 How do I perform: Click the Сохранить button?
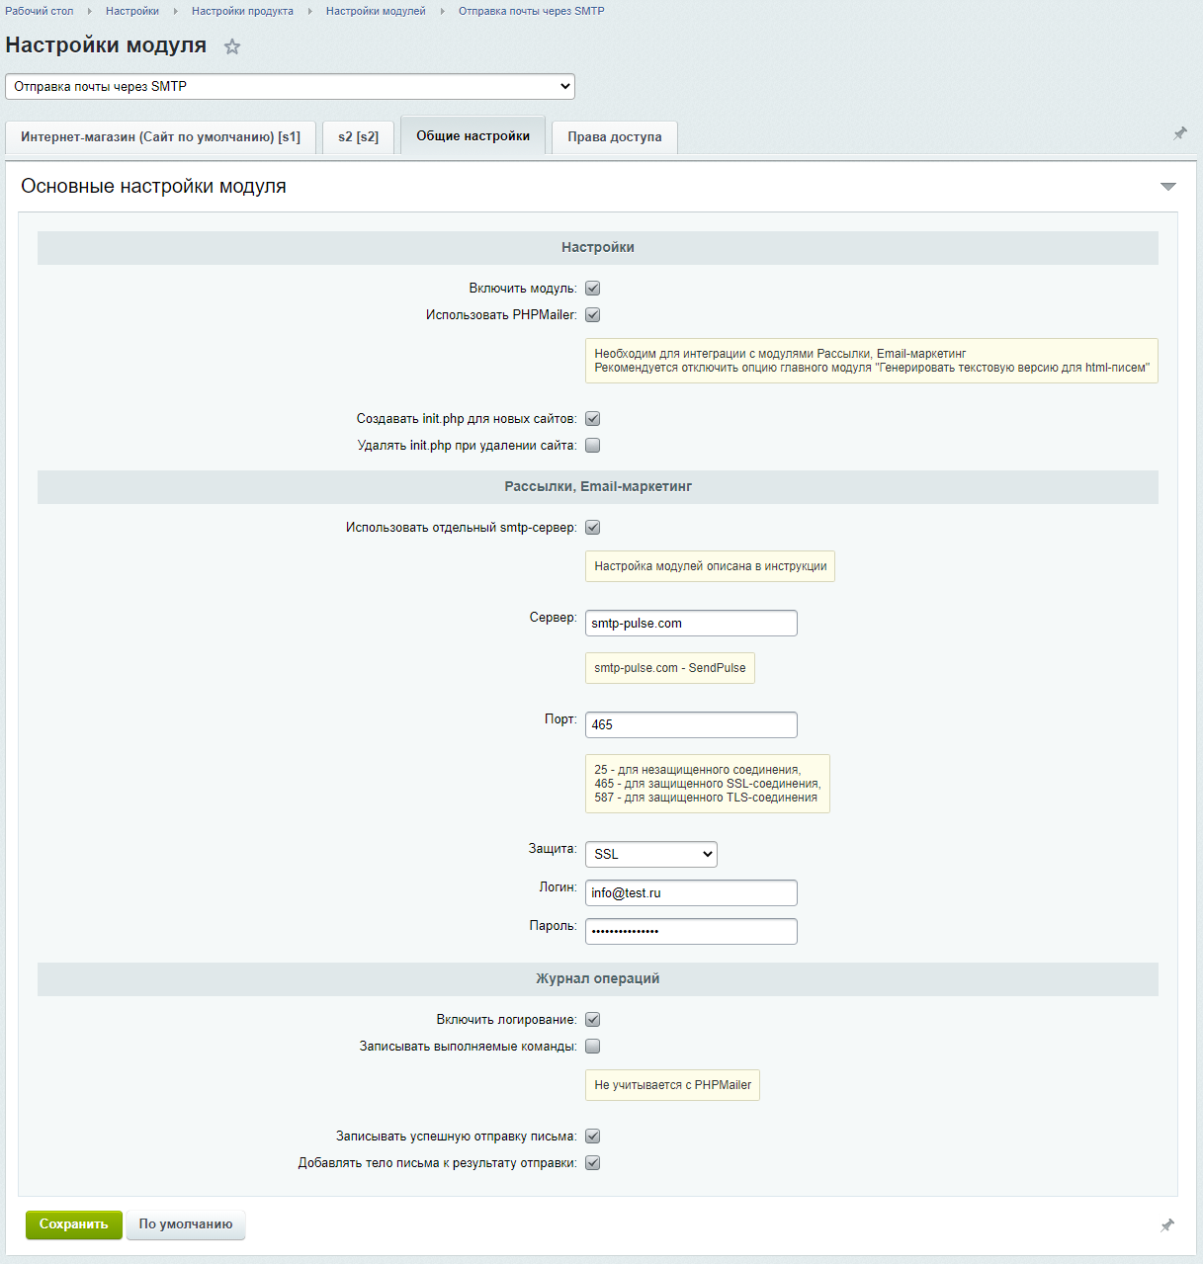(x=74, y=1224)
